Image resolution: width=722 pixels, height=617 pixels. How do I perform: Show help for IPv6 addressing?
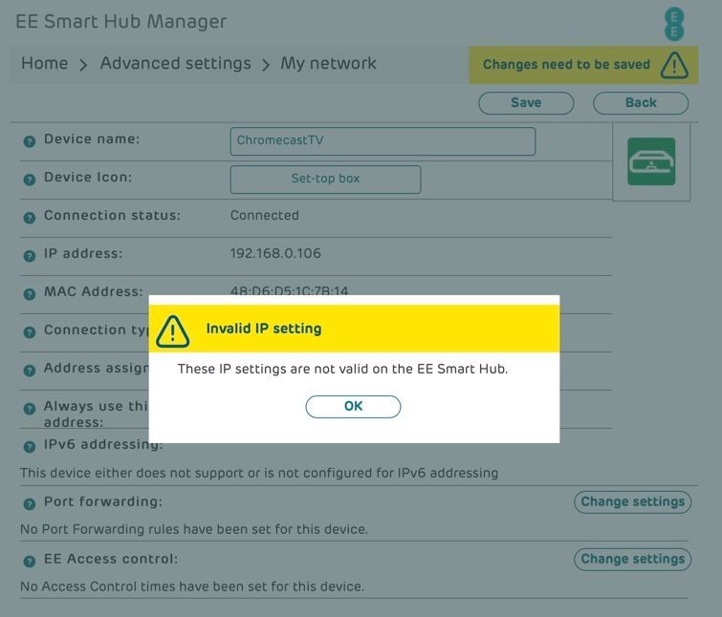point(30,447)
